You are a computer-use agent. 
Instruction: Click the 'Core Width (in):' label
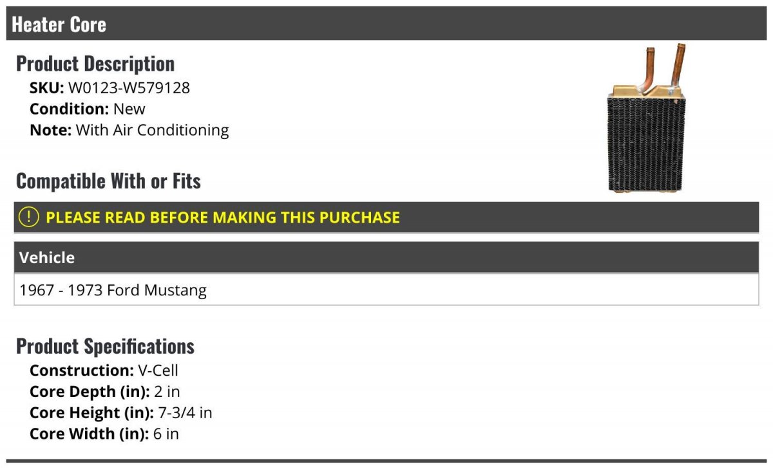coord(89,434)
